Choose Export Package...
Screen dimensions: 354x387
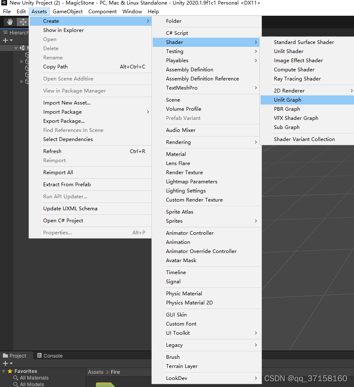pyautogui.click(x=90, y=121)
